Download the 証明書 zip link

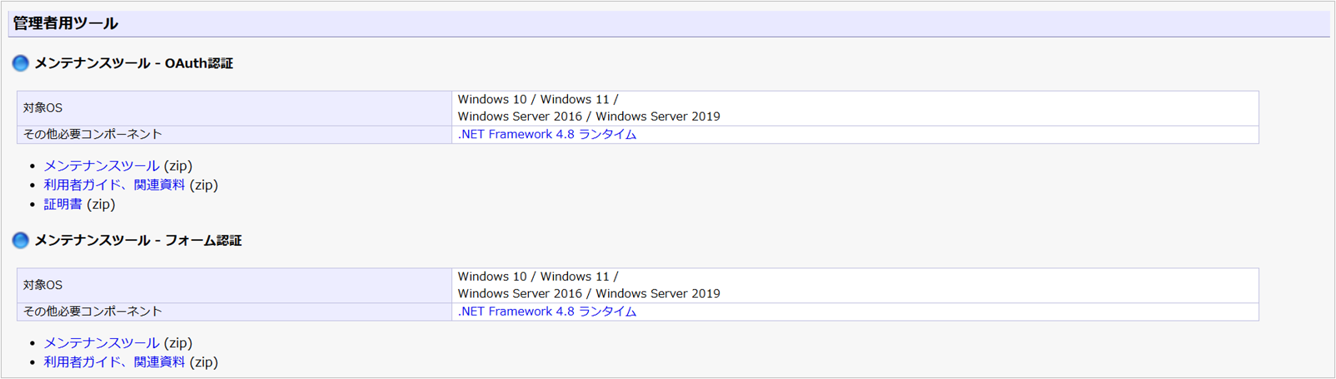coord(62,204)
